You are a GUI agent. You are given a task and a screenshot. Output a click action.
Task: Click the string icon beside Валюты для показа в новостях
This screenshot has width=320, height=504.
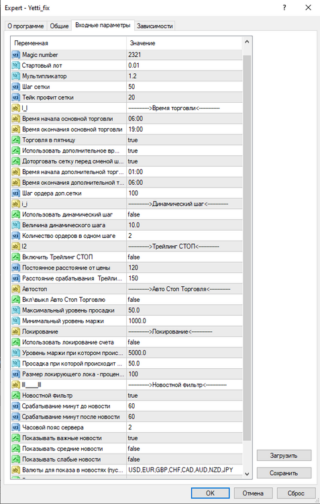coord(15,470)
